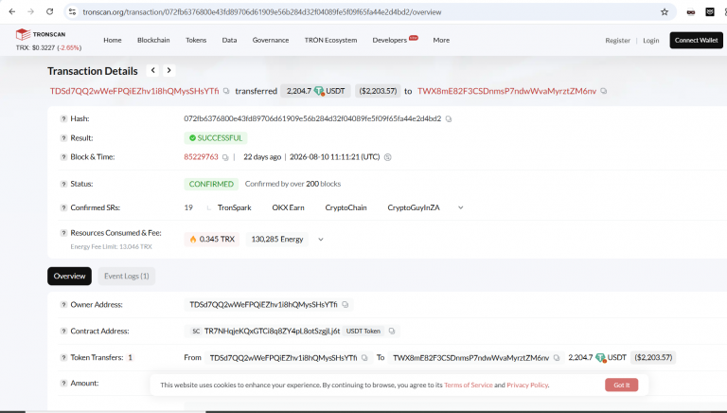
Task: Click the SUCCESSFUL result badge
Action: coord(216,137)
